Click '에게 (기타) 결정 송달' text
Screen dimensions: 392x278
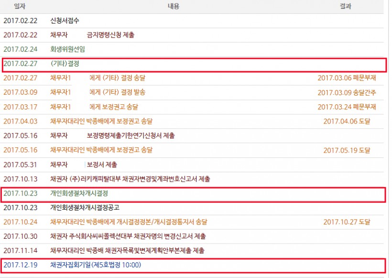pyautogui.click(x=118, y=78)
